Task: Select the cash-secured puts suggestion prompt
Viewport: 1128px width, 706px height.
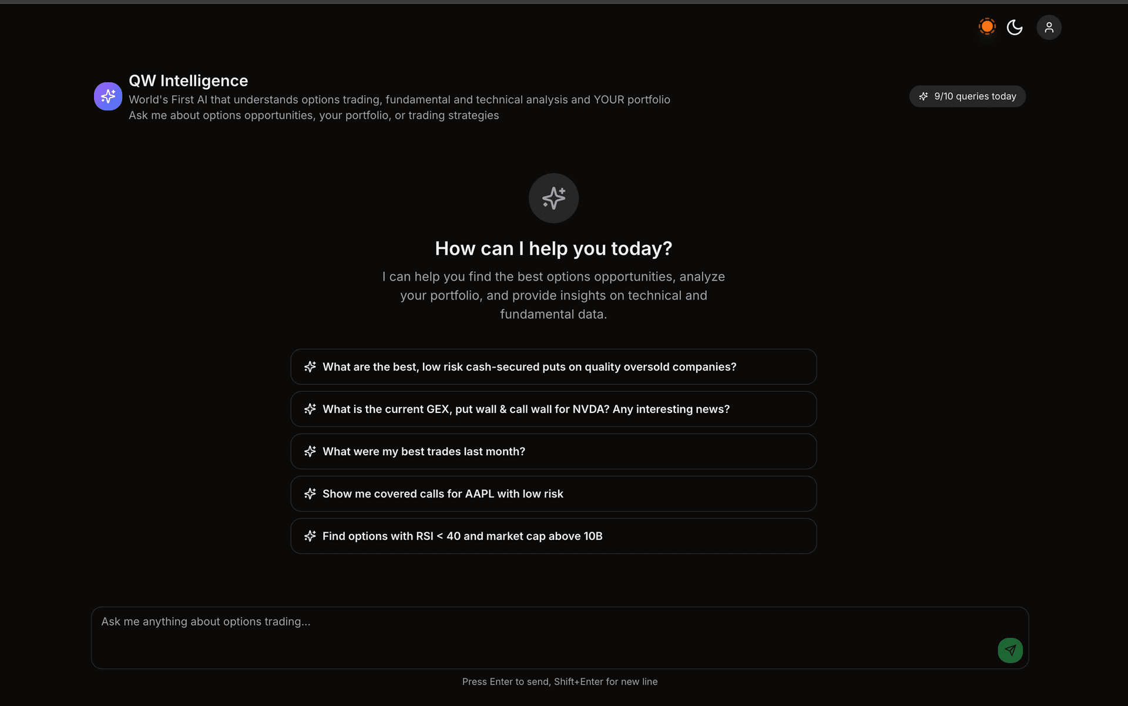Action: 553,367
